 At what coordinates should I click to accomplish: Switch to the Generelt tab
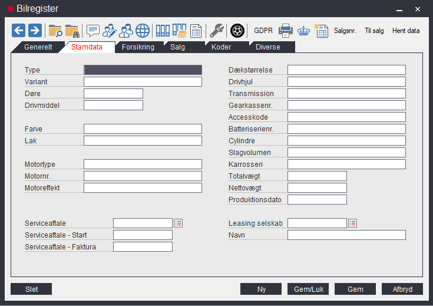[x=38, y=47]
